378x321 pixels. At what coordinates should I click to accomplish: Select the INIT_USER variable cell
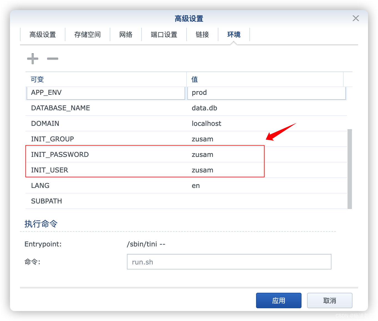pyautogui.click(x=106, y=170)
